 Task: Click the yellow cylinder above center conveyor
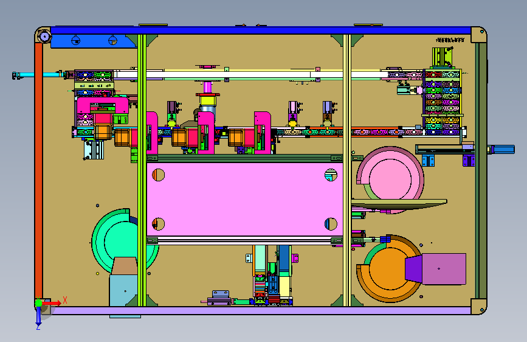208,100
